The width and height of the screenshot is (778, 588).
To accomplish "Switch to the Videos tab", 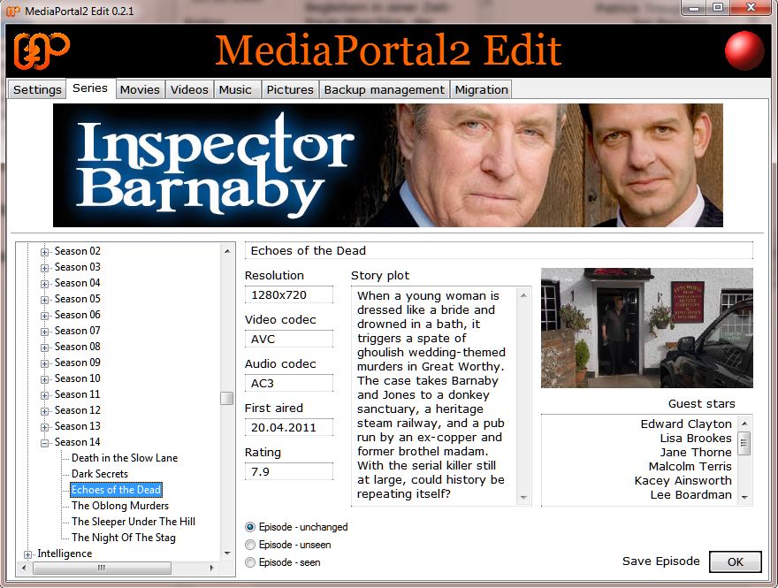I will coord(189,89).
